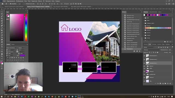
Task: Hide the Фигура 2 layer
Action: [144, 71]
